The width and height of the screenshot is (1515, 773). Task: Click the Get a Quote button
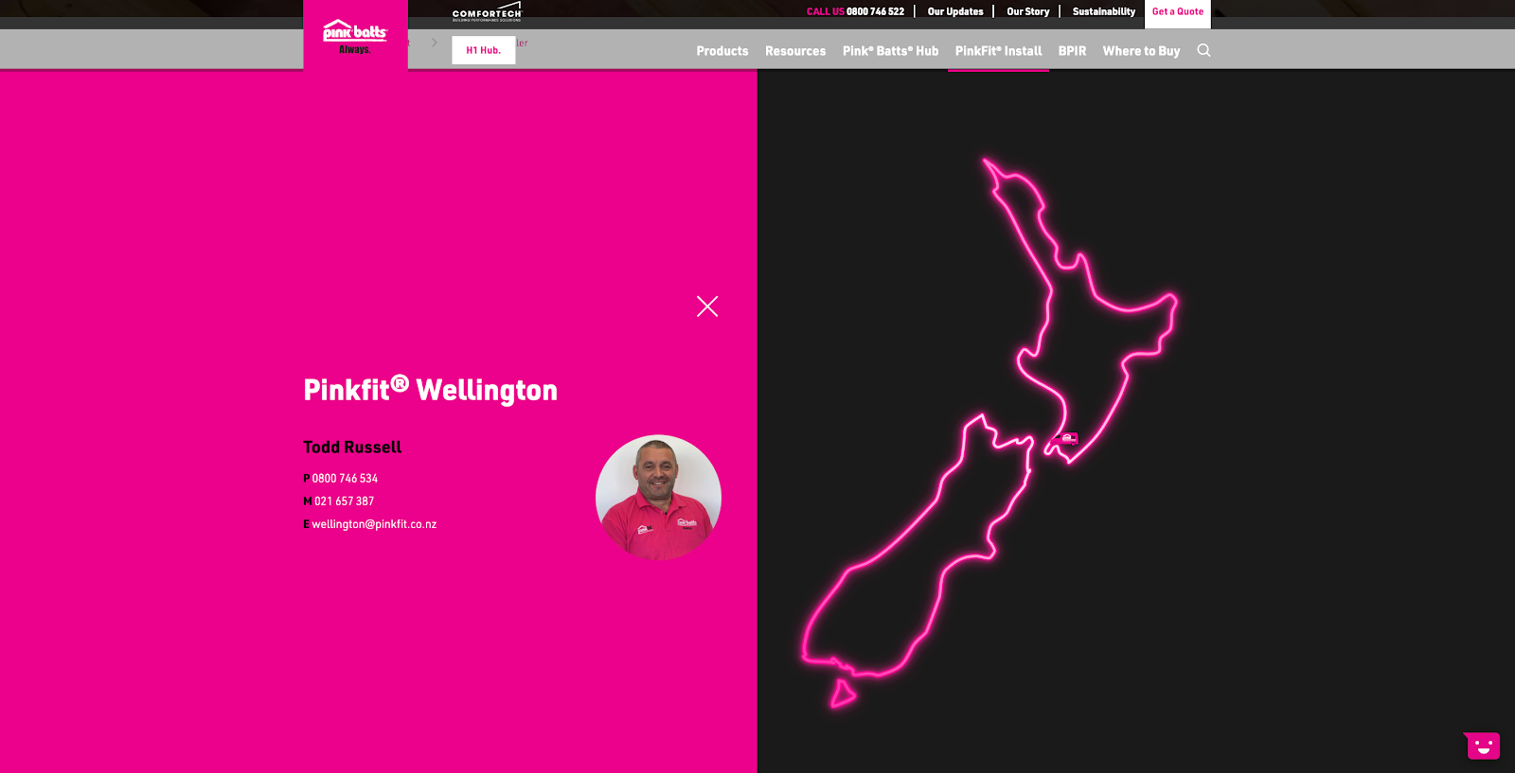1178,12
